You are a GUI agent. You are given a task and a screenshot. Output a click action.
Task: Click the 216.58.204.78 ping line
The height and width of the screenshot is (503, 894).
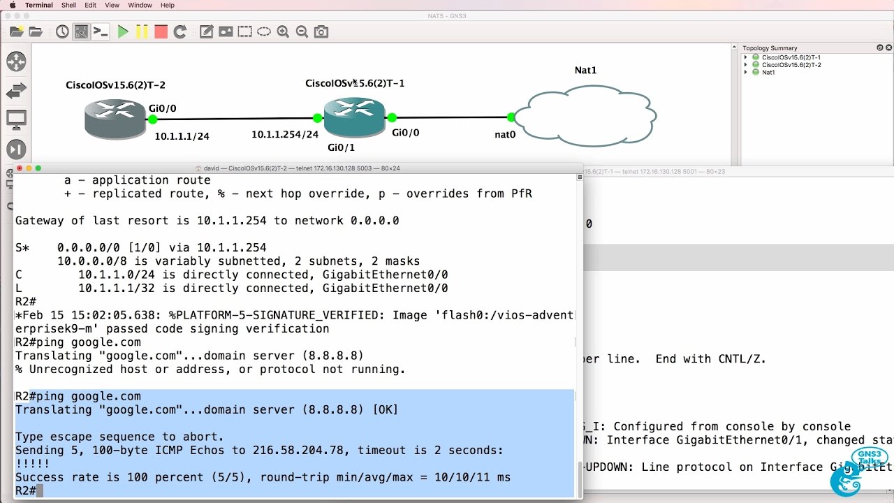[x=259, y=451]
